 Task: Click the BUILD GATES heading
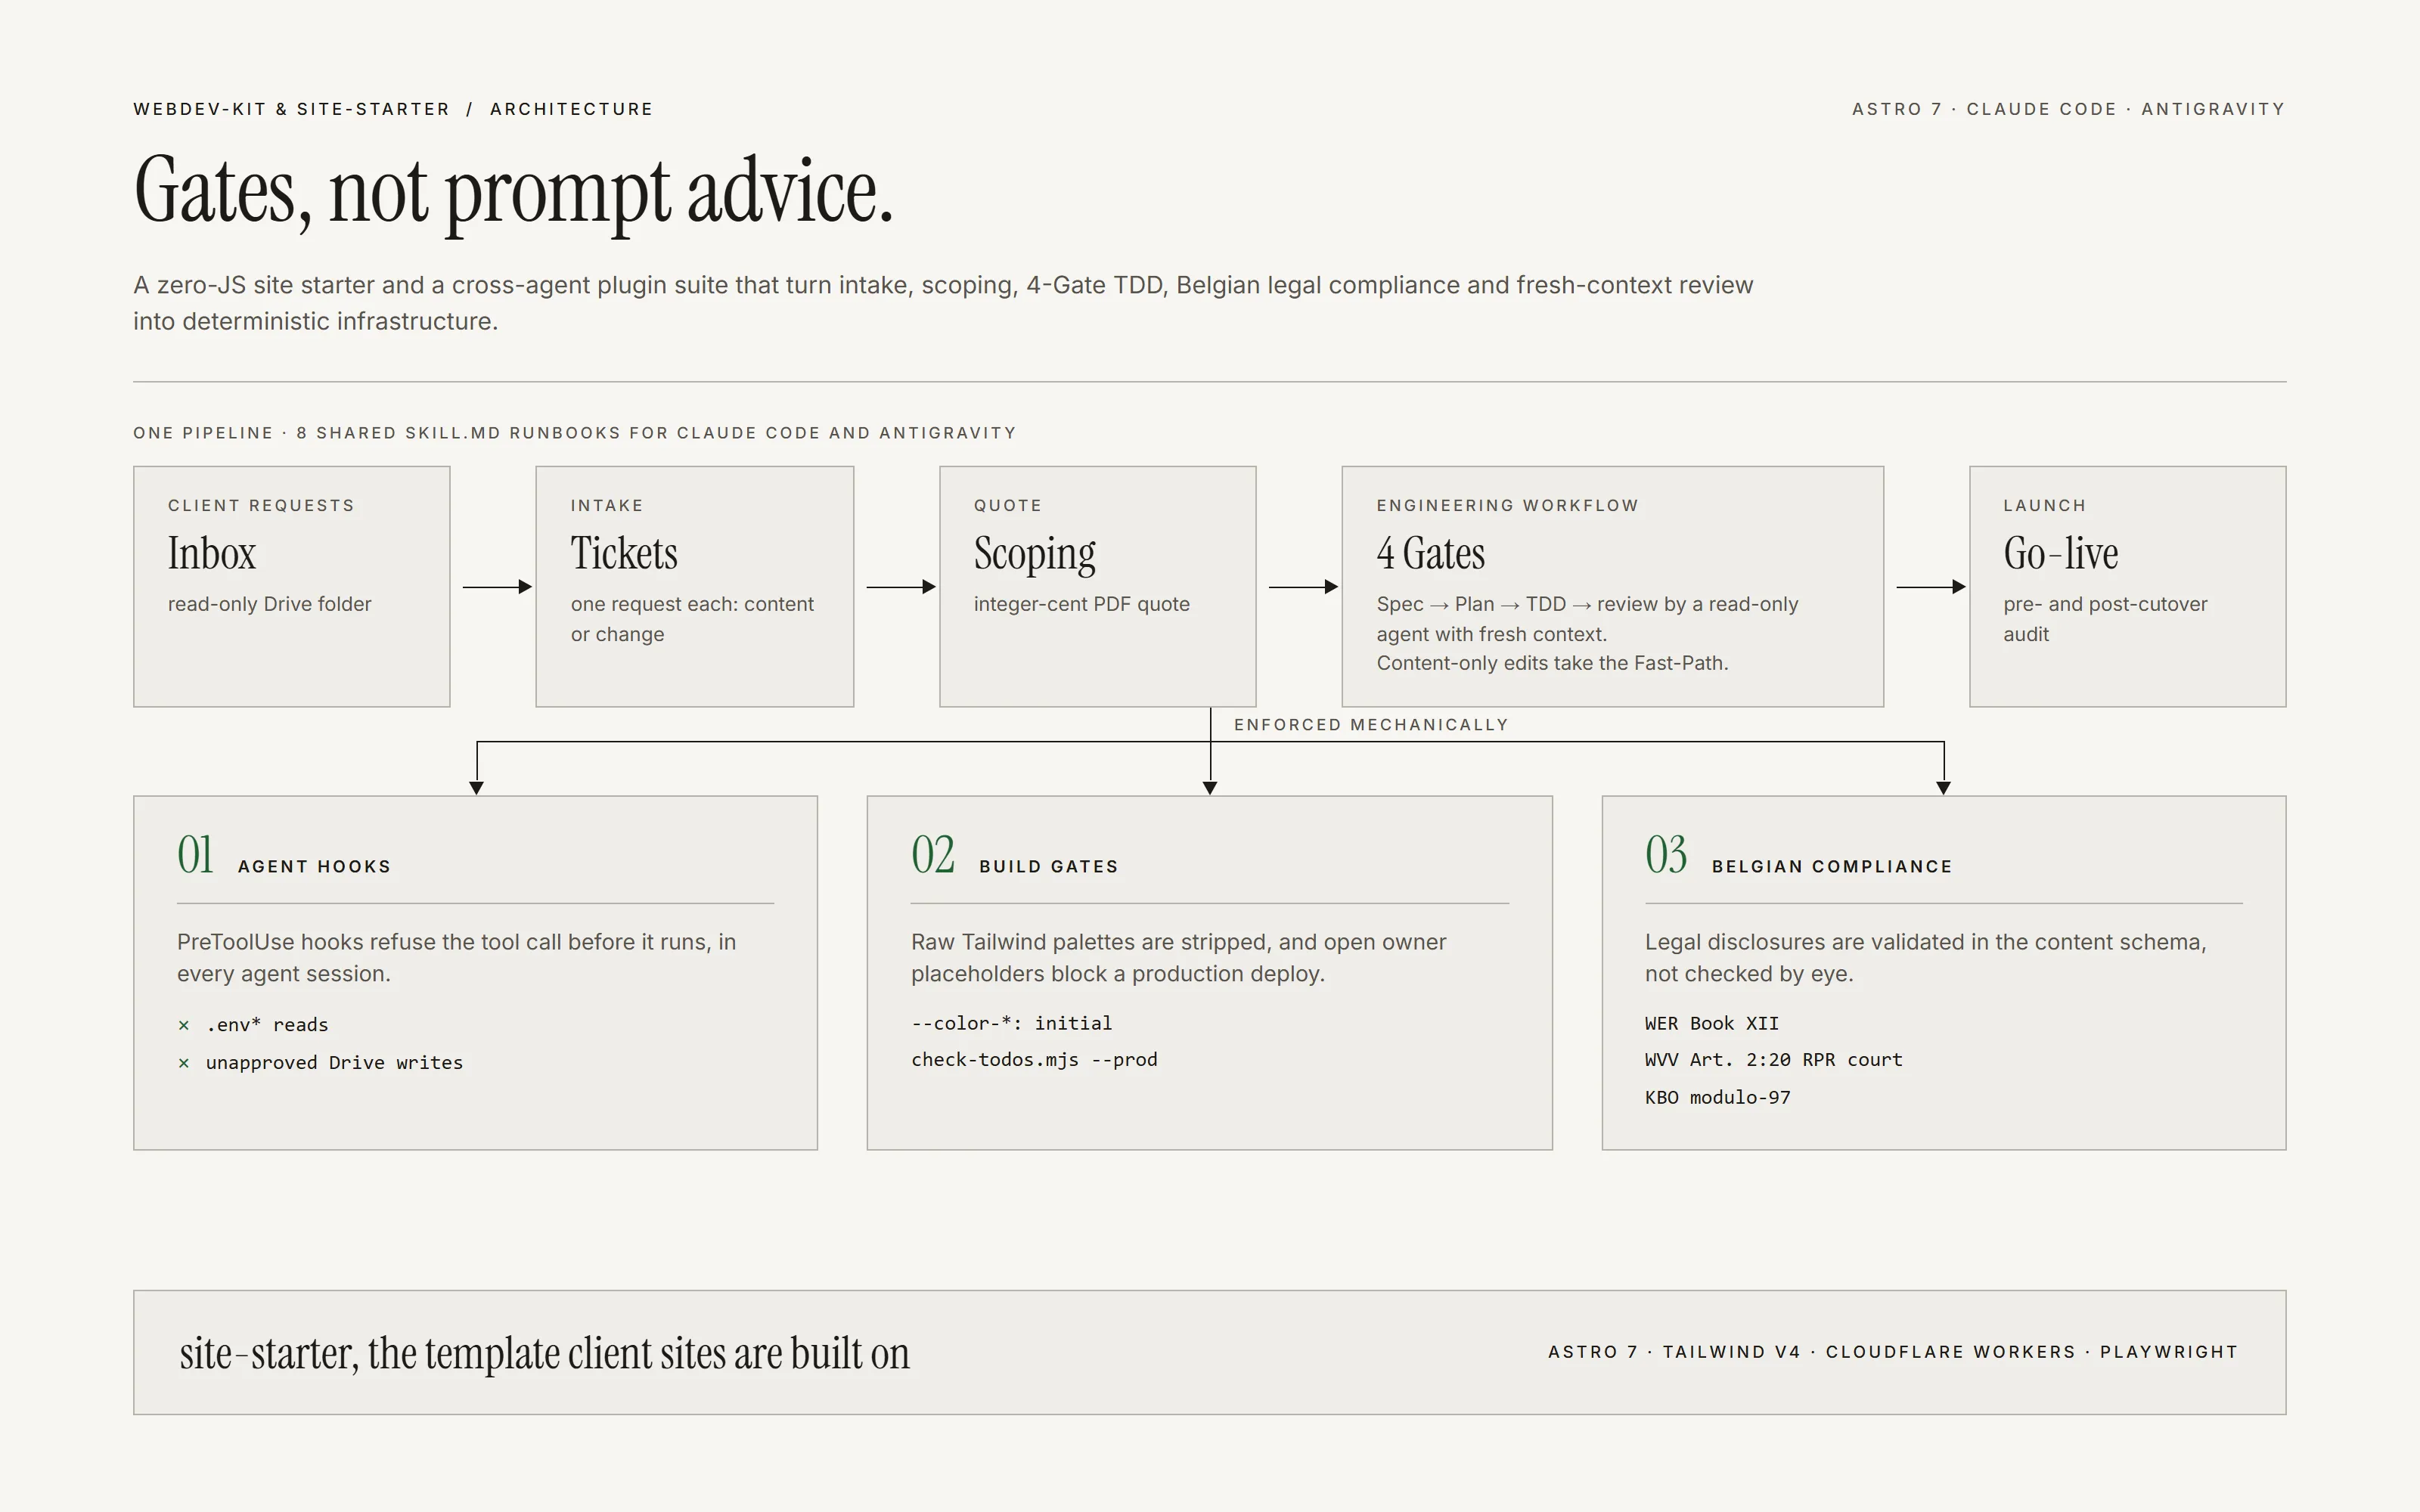[x=1048, y=867]
